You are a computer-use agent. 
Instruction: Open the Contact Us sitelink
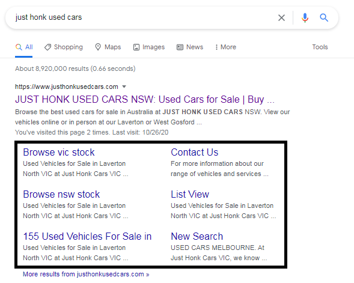[x=194, y=152]
